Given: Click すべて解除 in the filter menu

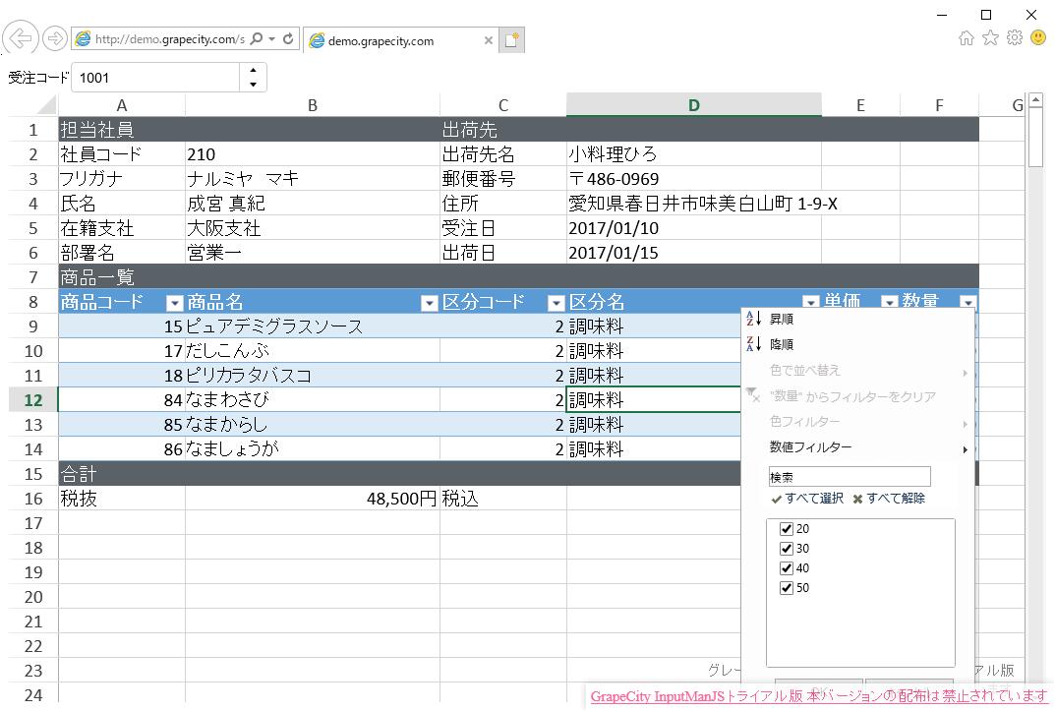Looking at the screenshot, I should [888, 499].
